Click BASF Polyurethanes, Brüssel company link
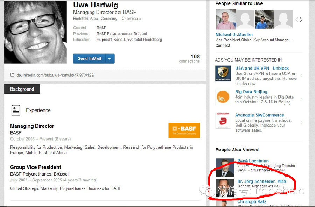The width and height of the screenshot is (315, 207). (x=39, y=174)
